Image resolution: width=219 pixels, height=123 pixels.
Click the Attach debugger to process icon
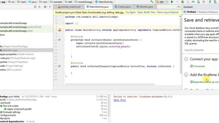[198, 2]
